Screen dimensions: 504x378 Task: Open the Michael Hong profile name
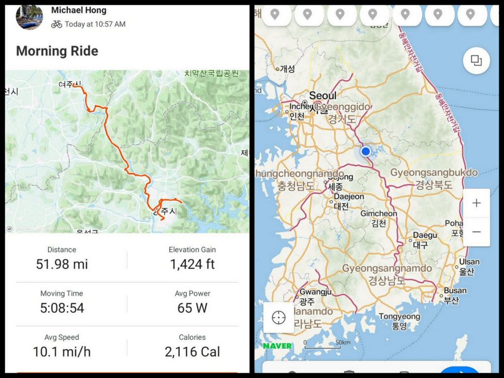(79, 10)
